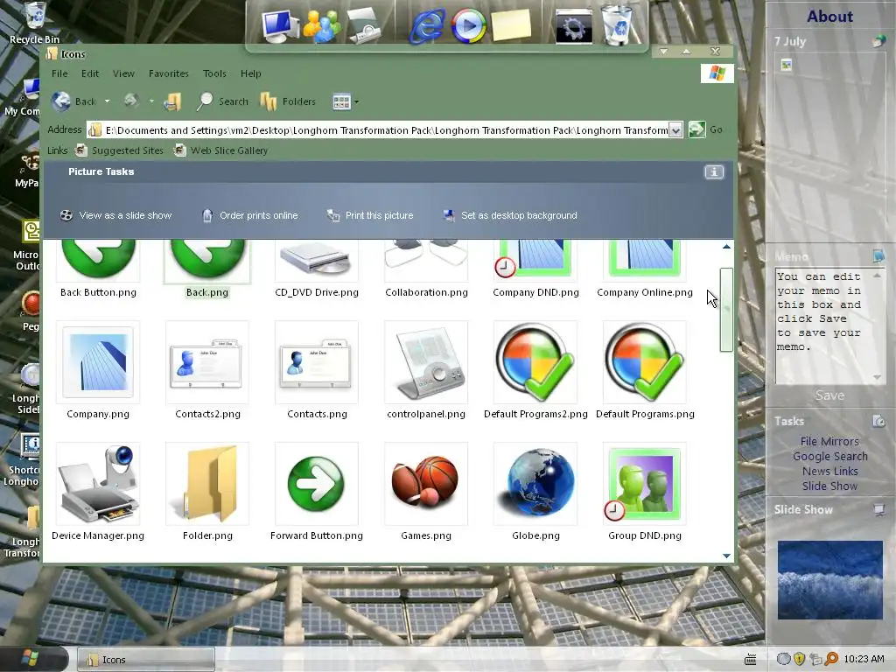Image resolution: width=896 pixels, height=672 pixels.
Task: Open Recycle Bin in top dock
Action: tap(617, 25)
